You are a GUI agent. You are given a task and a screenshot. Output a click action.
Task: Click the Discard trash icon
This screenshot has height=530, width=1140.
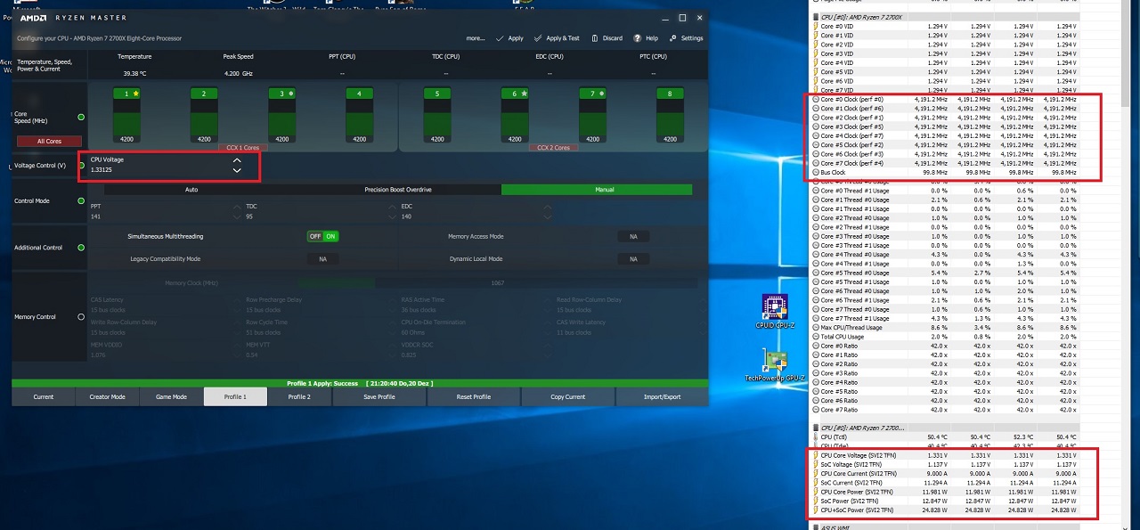click(x=595, y=38)
